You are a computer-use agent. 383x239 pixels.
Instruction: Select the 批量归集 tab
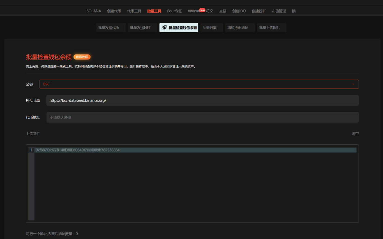click(211, 28)
